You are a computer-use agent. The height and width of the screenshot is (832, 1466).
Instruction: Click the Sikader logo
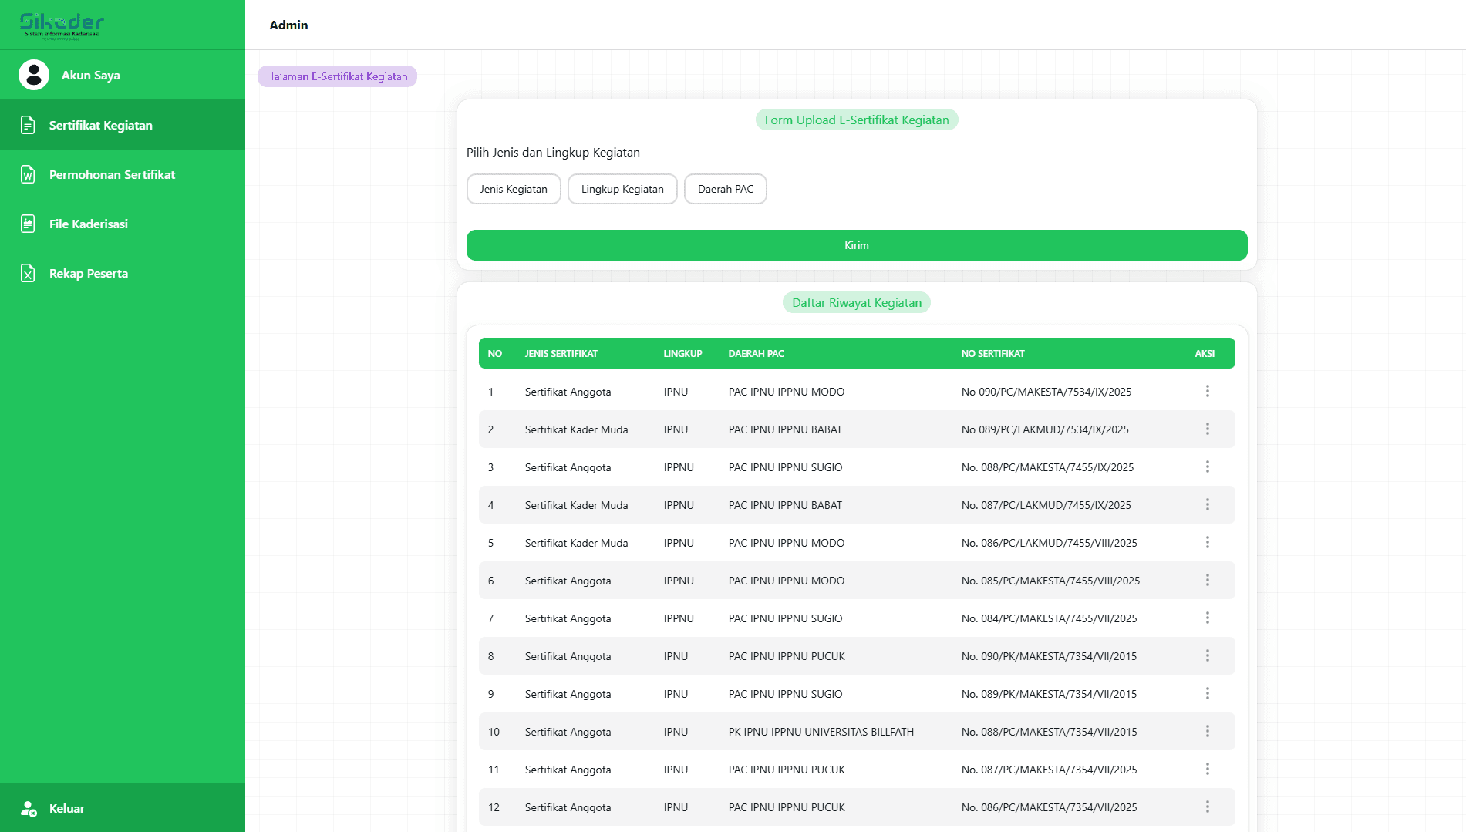62,25
